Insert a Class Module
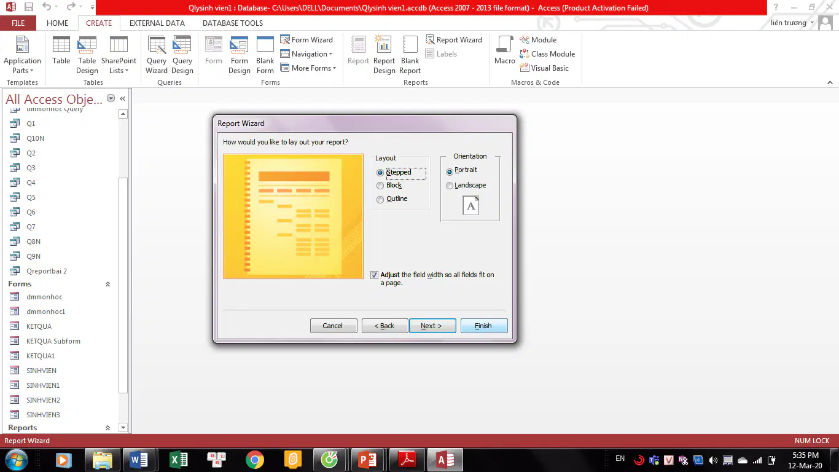The height and width of the screenshot is (472, 839). [x=547, y=54]
